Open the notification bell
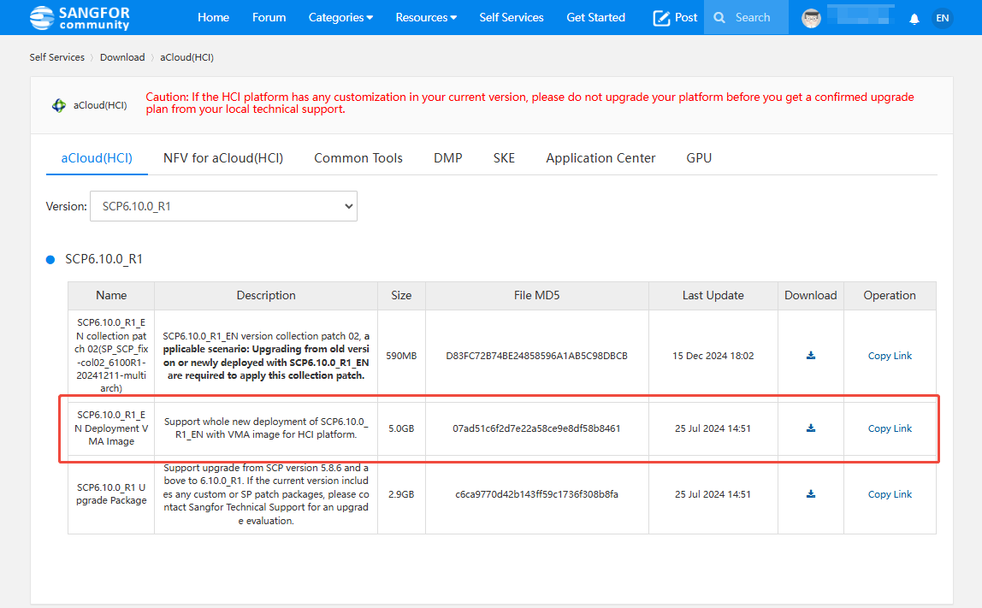Viewport: 982px width, 608px height. click(x=914, y=19)
